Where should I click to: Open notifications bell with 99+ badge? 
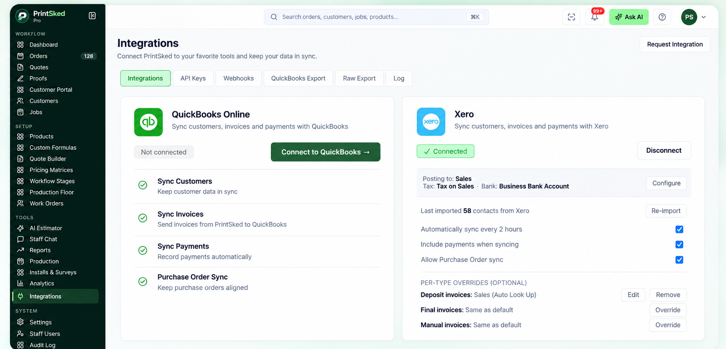(x=595, y=17)
